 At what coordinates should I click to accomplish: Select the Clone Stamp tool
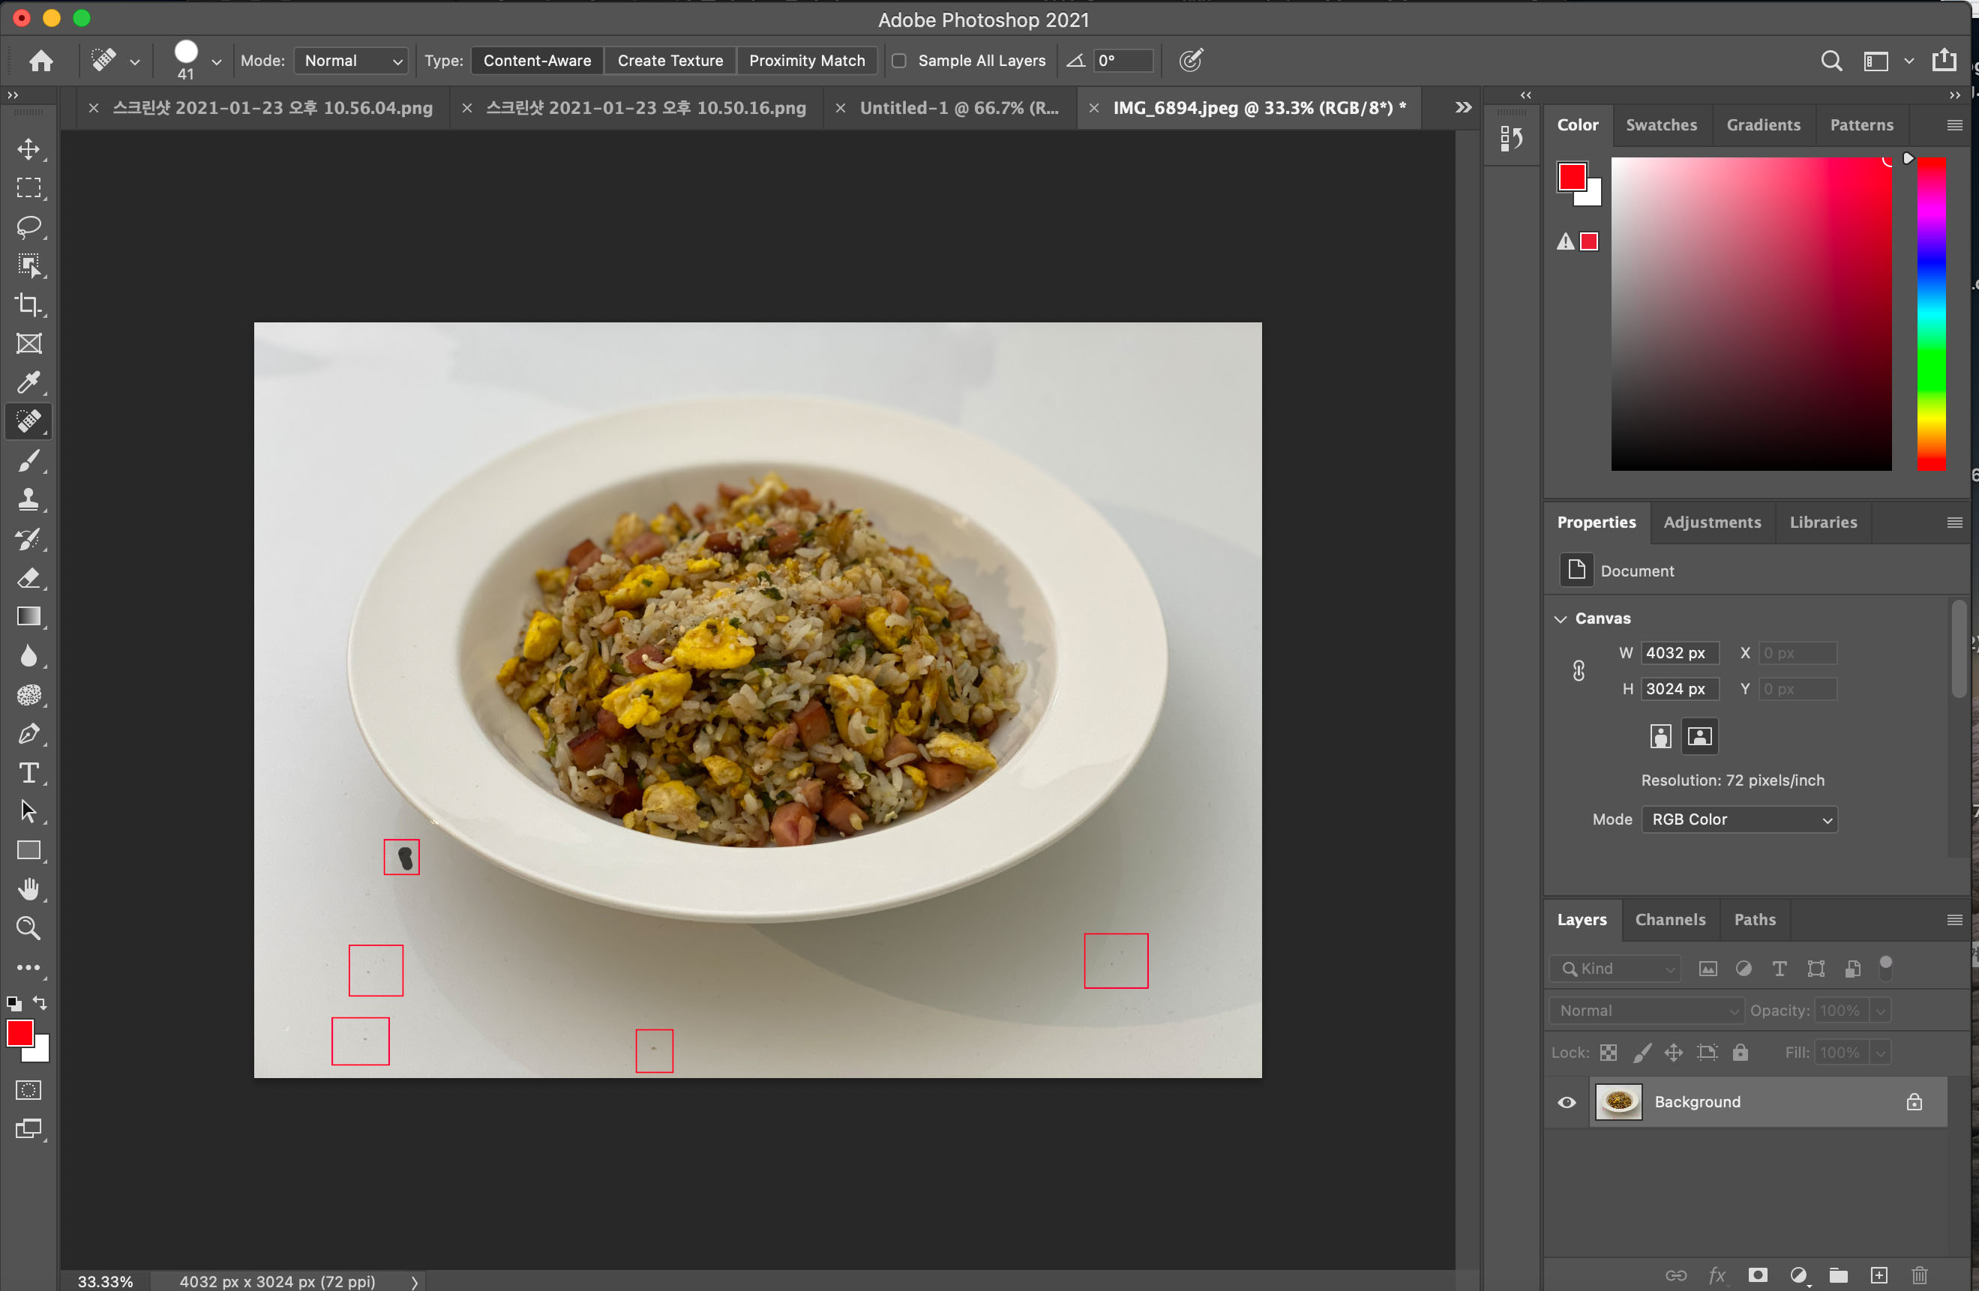(x=29, y=499)
